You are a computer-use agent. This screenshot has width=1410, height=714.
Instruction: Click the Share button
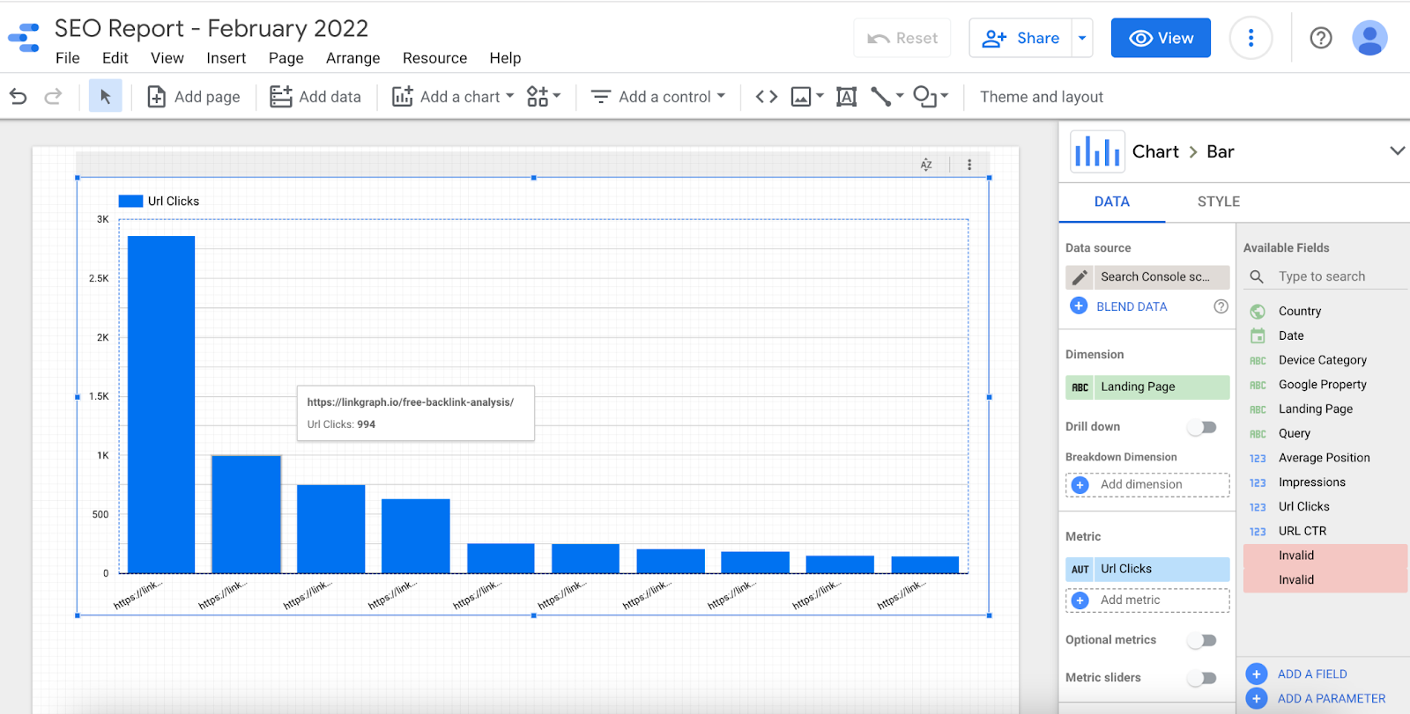[x=1020, y=38]
